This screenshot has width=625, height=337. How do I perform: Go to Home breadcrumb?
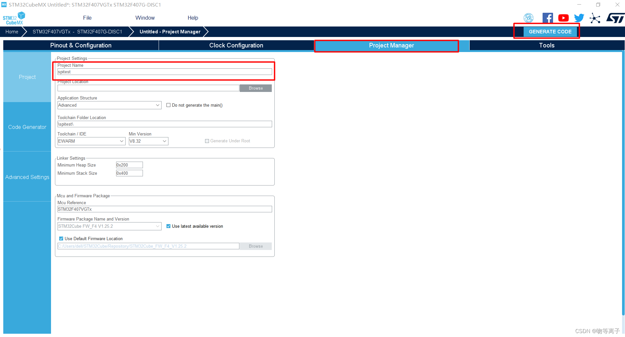pos(12,32)
